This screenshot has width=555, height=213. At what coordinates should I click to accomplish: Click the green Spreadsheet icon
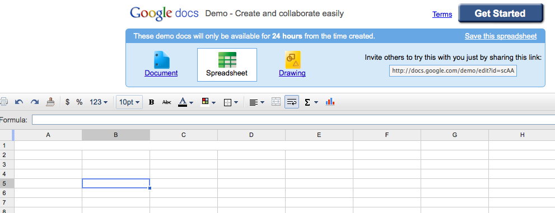227,60
